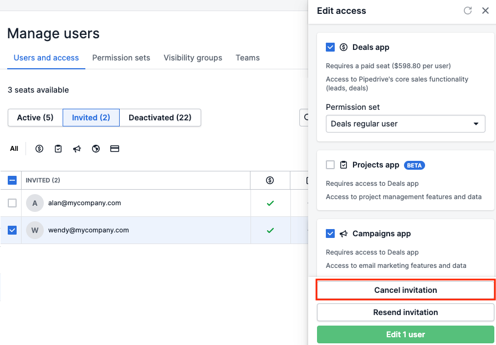Open the Teams tab

pos(247,58)
